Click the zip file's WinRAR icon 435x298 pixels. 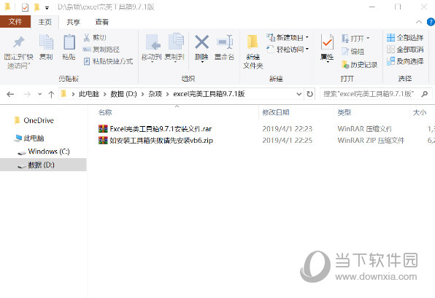tap(103, 140)
